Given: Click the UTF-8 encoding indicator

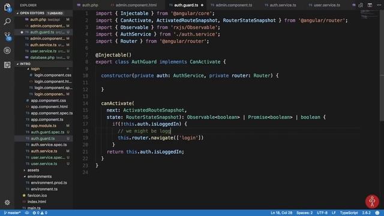Looking at the screenshot, I should click(322, 213).
